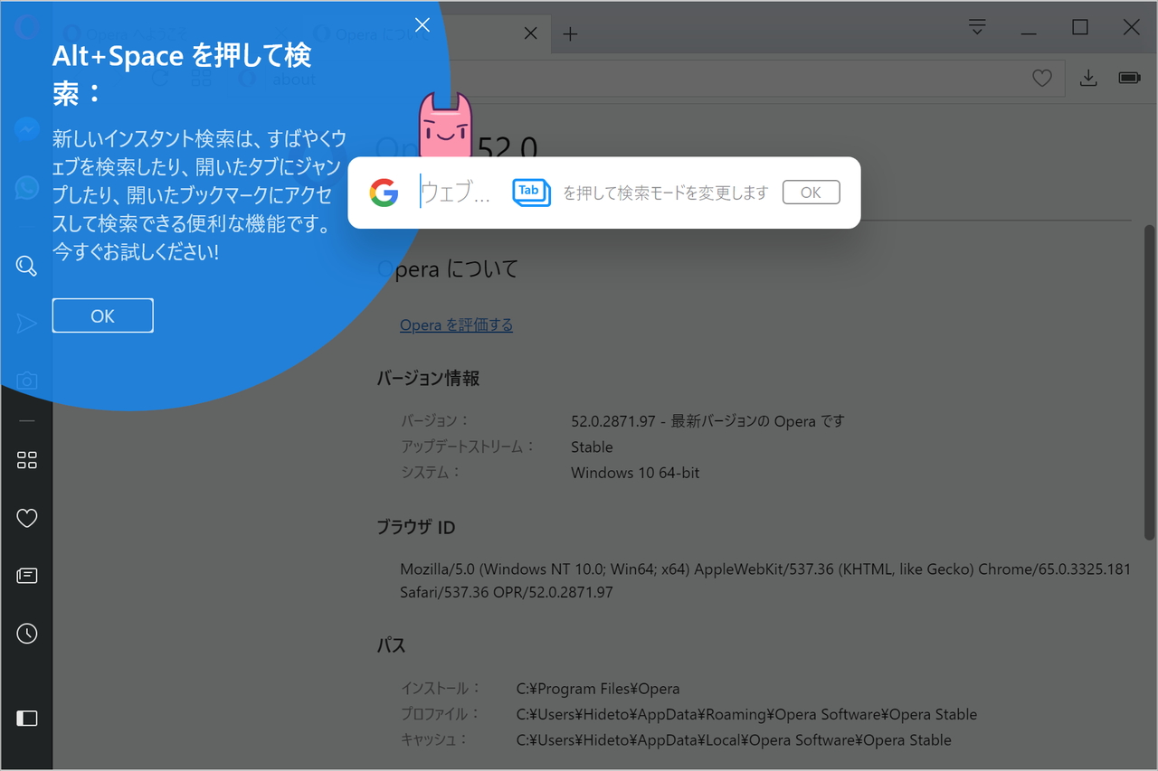Take a snapshot with the camera icon
Viewport: 1158px width, 771px height.
[25, 380]
